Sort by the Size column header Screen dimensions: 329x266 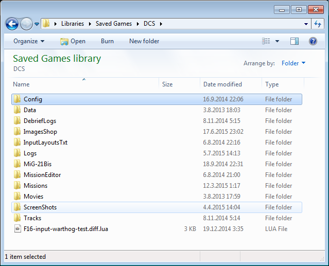tap(179, 84)
